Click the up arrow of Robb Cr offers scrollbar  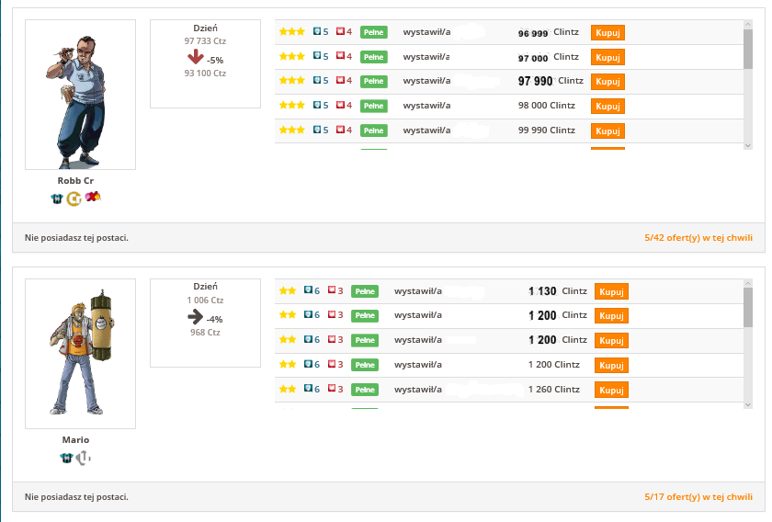pyautogui.click(x=748, y=24)
